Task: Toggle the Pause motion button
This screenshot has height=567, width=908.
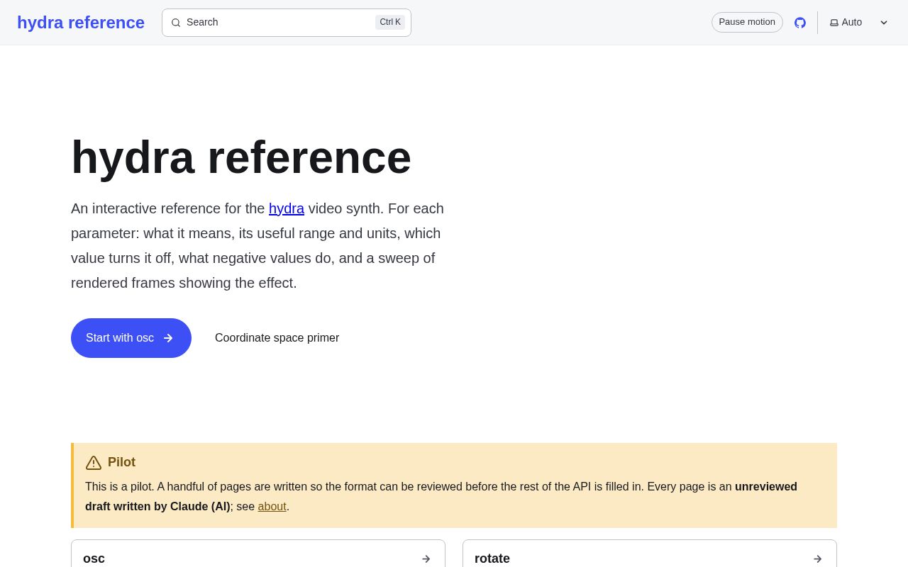Action: tap(747, 22)
